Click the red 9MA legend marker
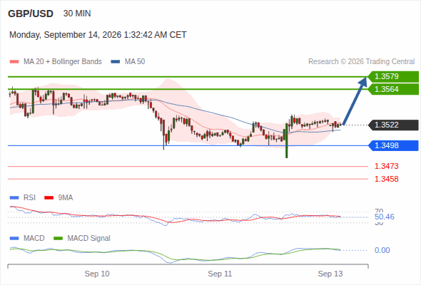Viewport: 421px width, 285px height. 49,198
